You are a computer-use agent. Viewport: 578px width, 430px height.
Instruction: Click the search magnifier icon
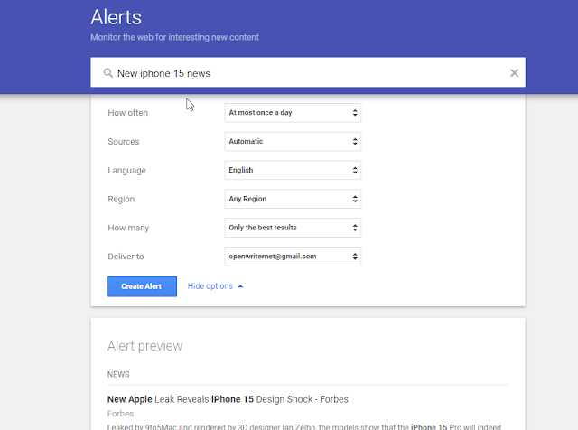point(107,73)
